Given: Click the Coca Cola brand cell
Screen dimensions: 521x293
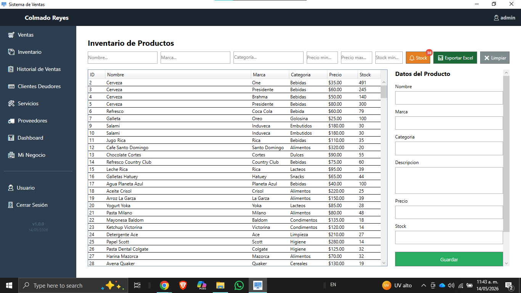Looking at the screenshot, I should [x=270, y=111].
